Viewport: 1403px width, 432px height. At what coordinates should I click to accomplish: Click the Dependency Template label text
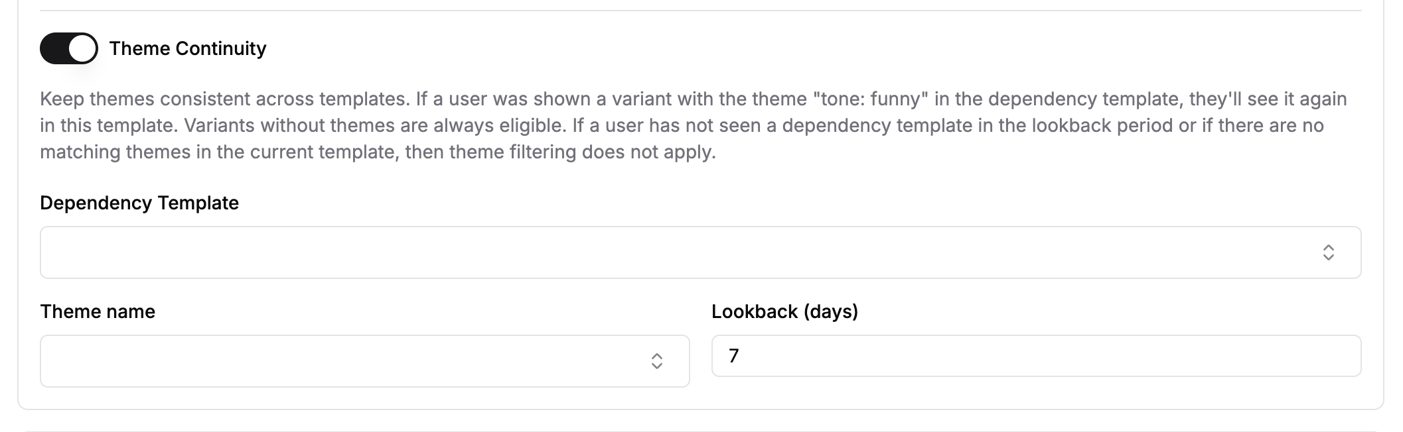[141, 203]
